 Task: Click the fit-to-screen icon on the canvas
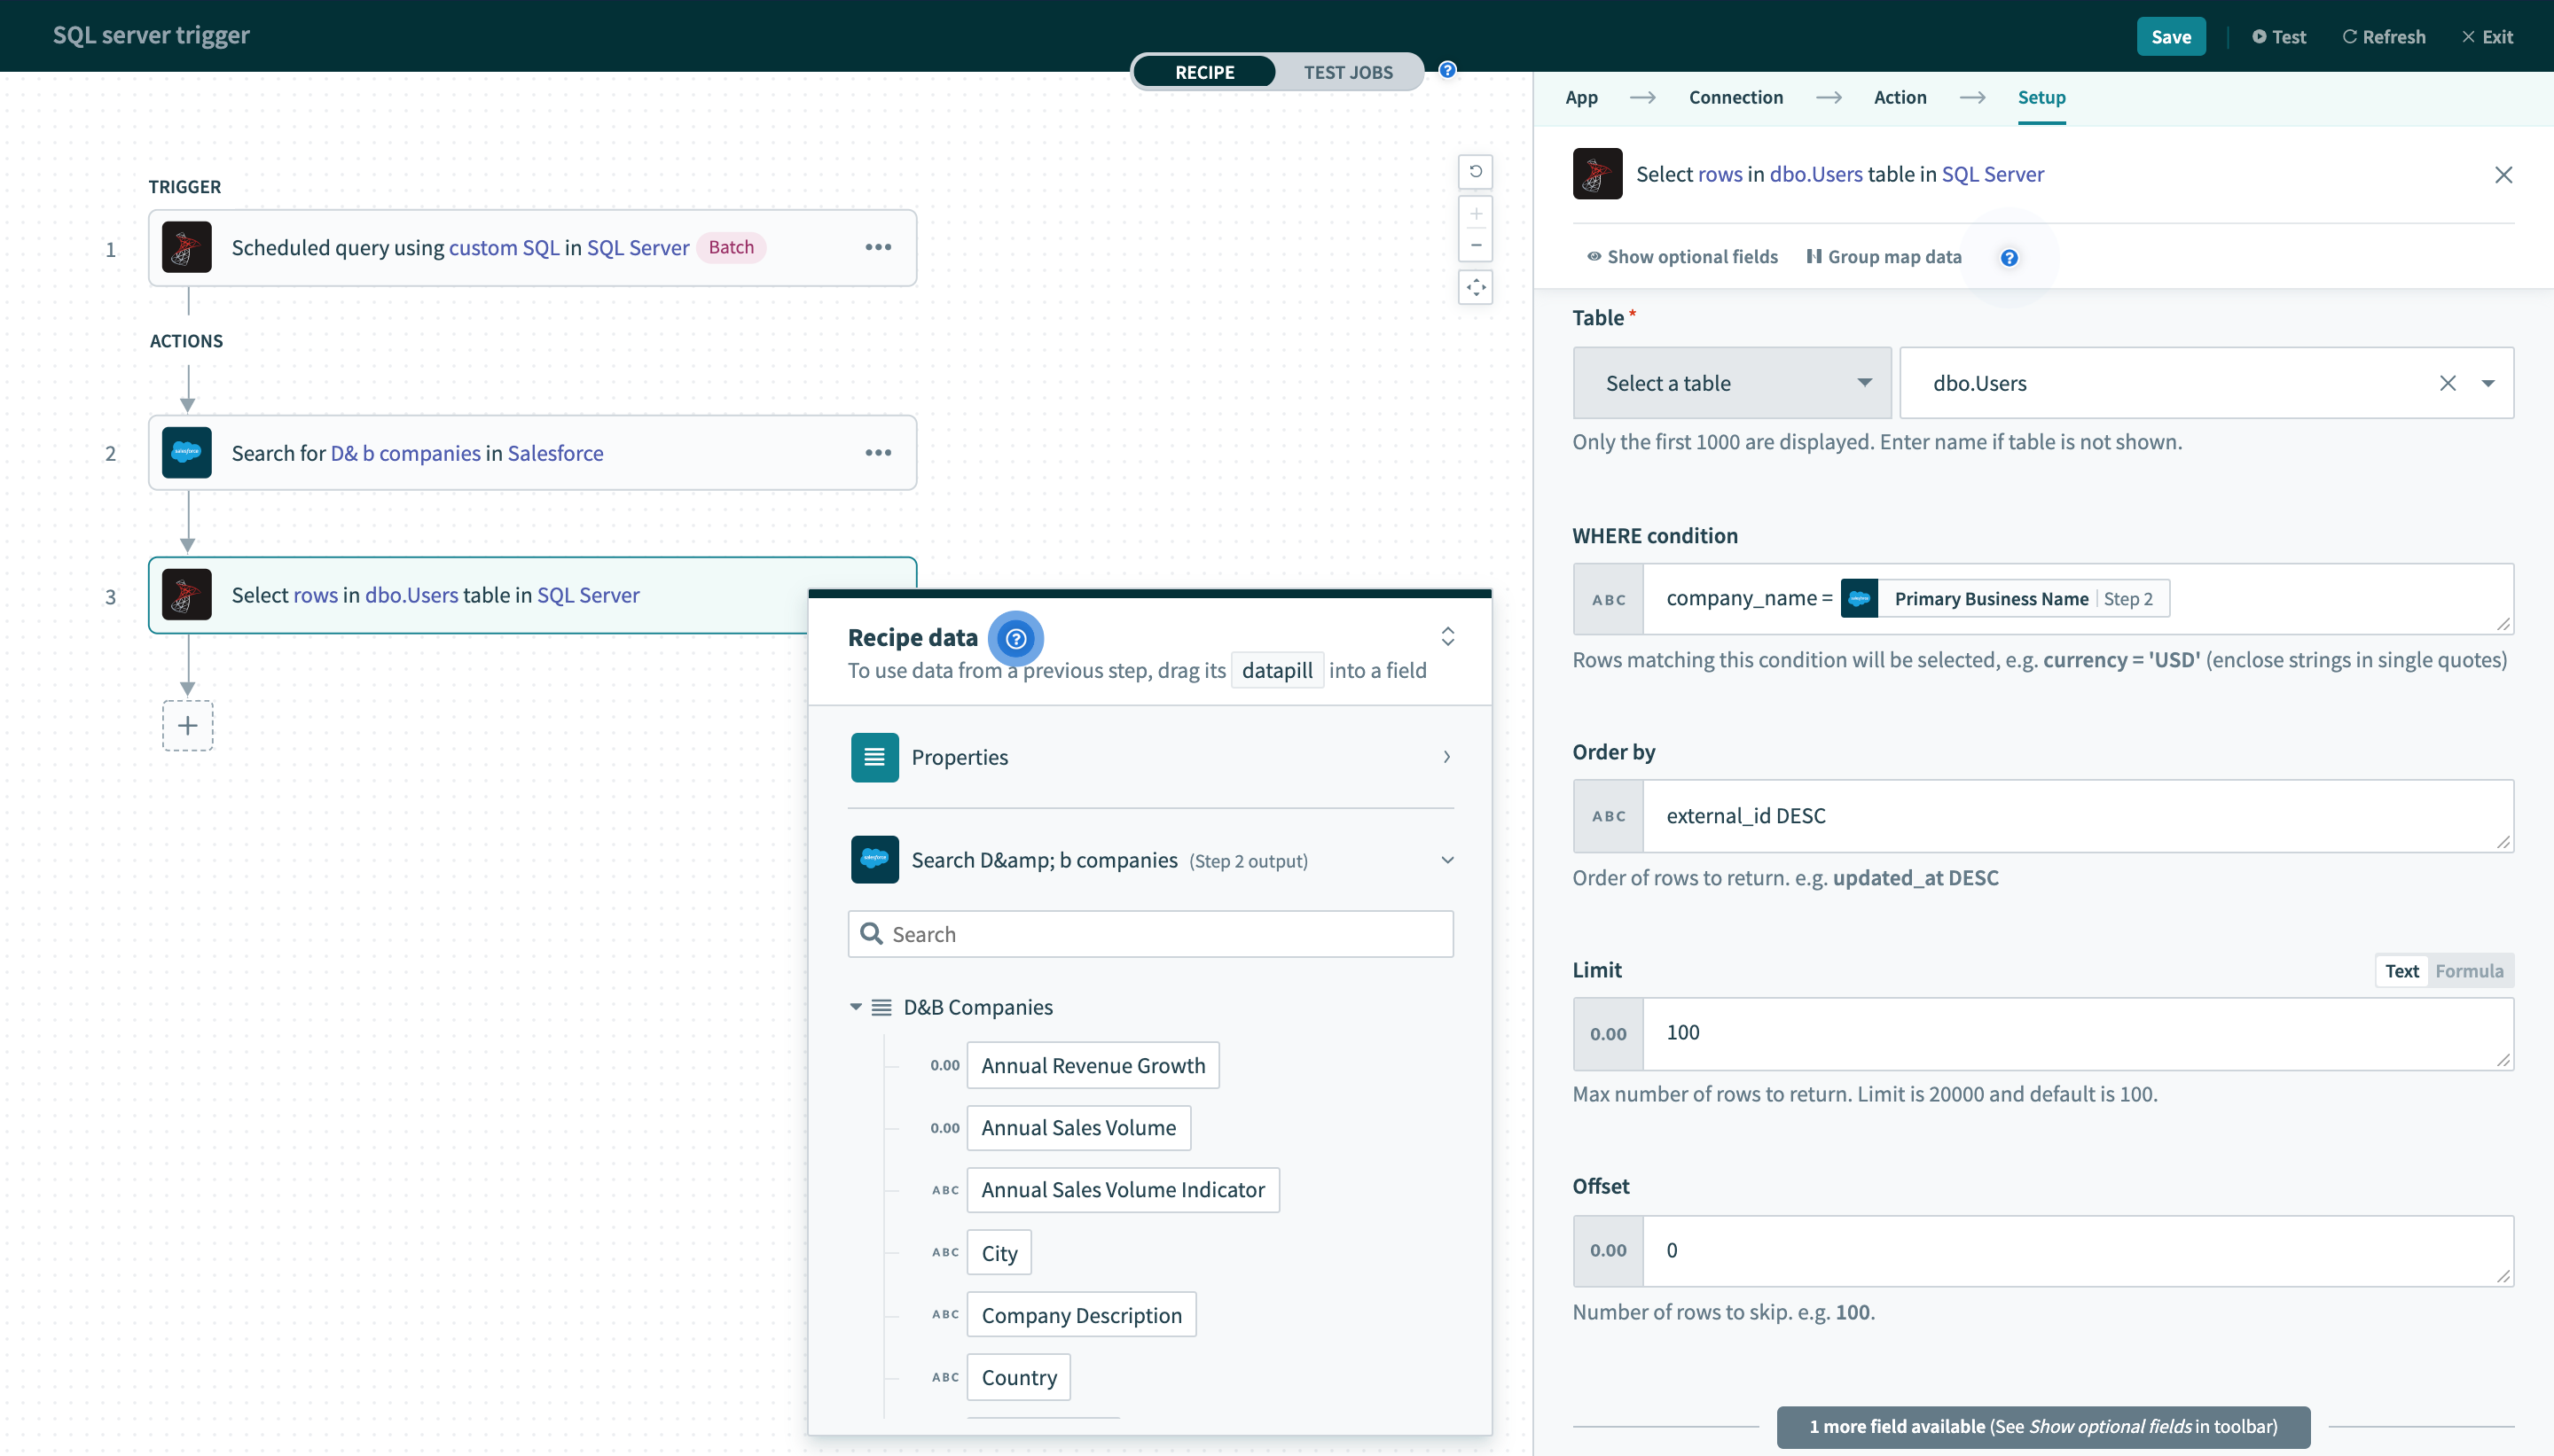pos(1476,287)
